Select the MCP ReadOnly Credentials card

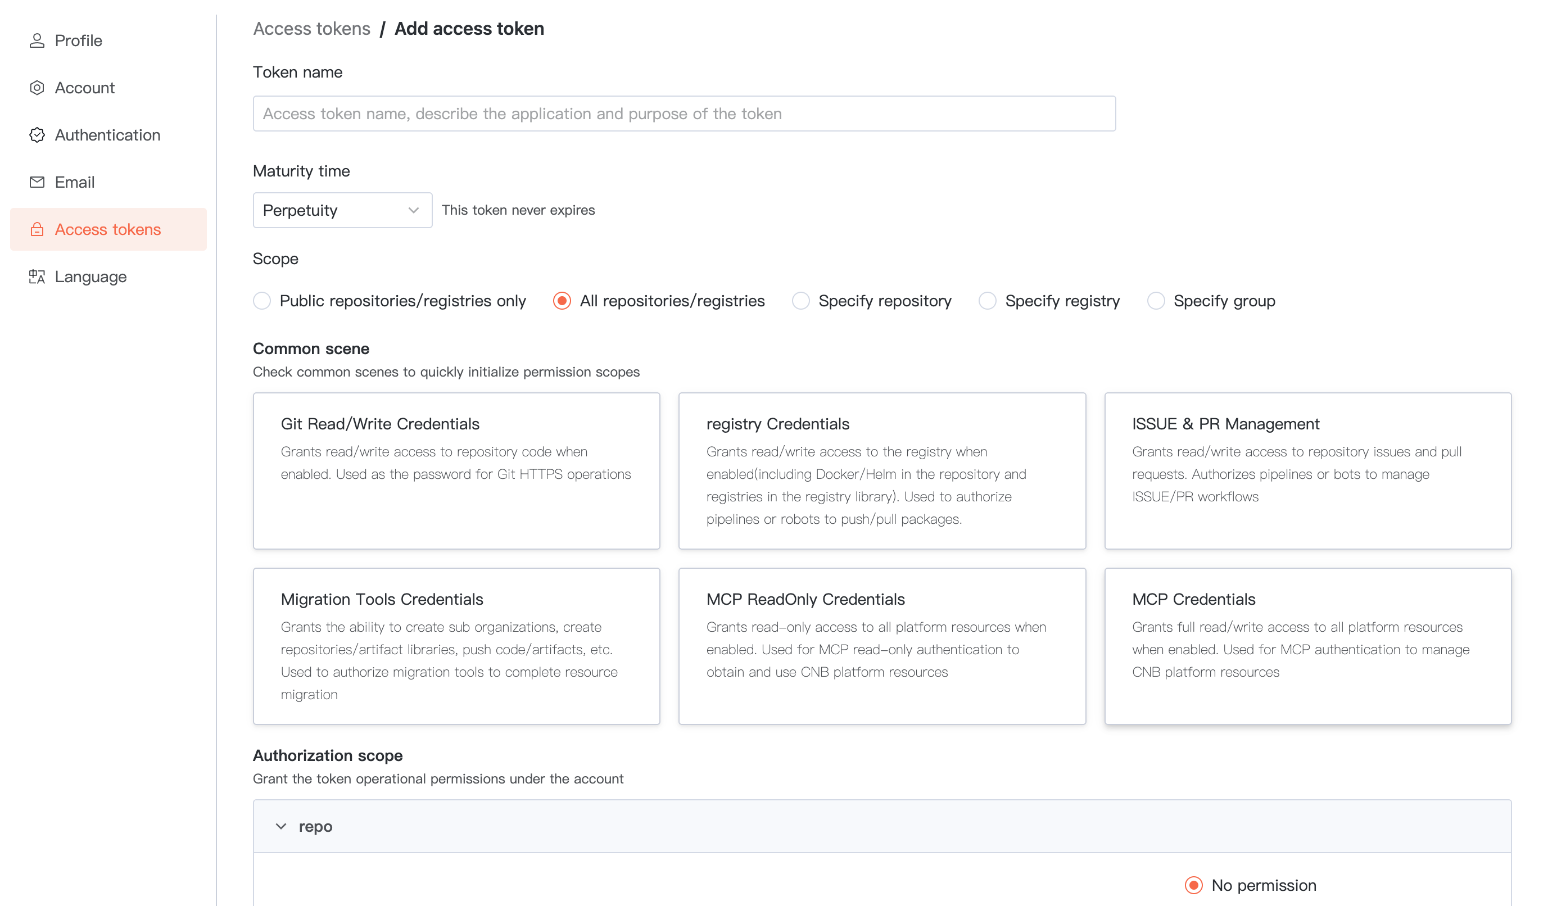coord(882,646)
